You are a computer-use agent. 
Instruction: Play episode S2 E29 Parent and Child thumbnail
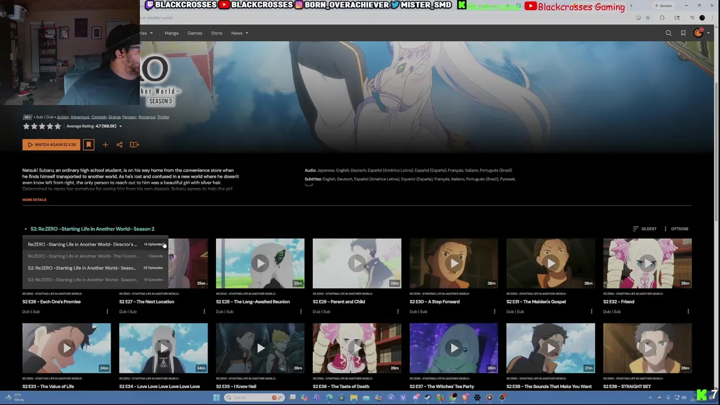click(x=357, y=263)
